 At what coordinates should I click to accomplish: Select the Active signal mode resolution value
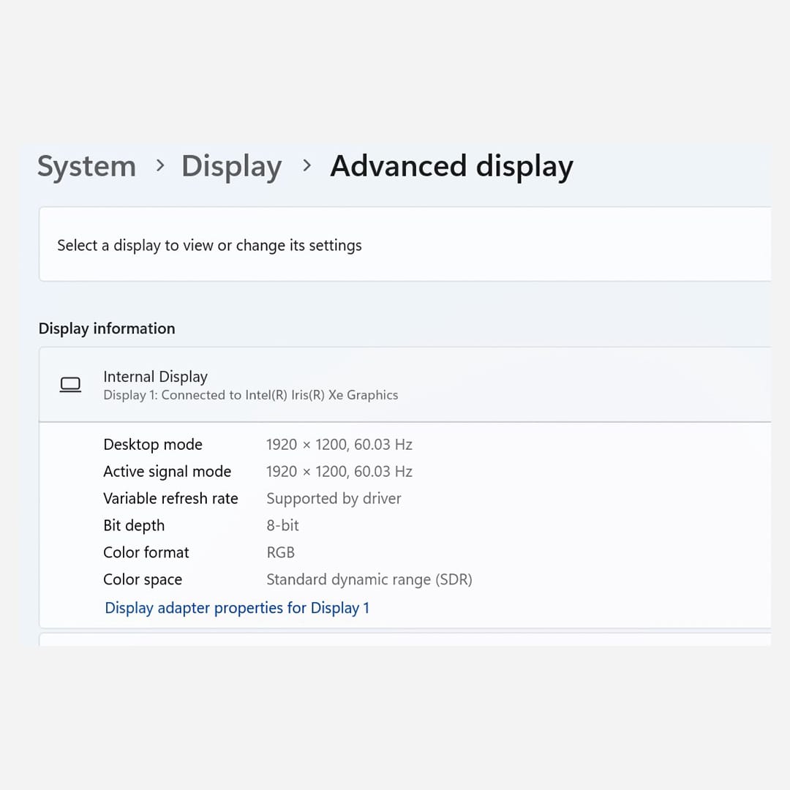[x=339, y=472]
